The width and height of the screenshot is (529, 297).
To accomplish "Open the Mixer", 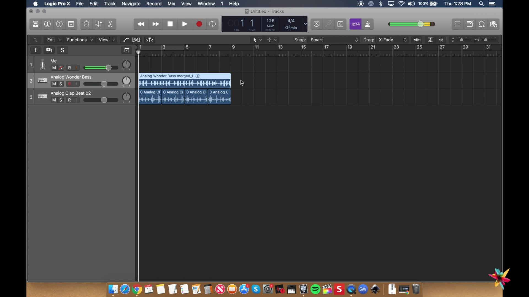I will (98, 24).
